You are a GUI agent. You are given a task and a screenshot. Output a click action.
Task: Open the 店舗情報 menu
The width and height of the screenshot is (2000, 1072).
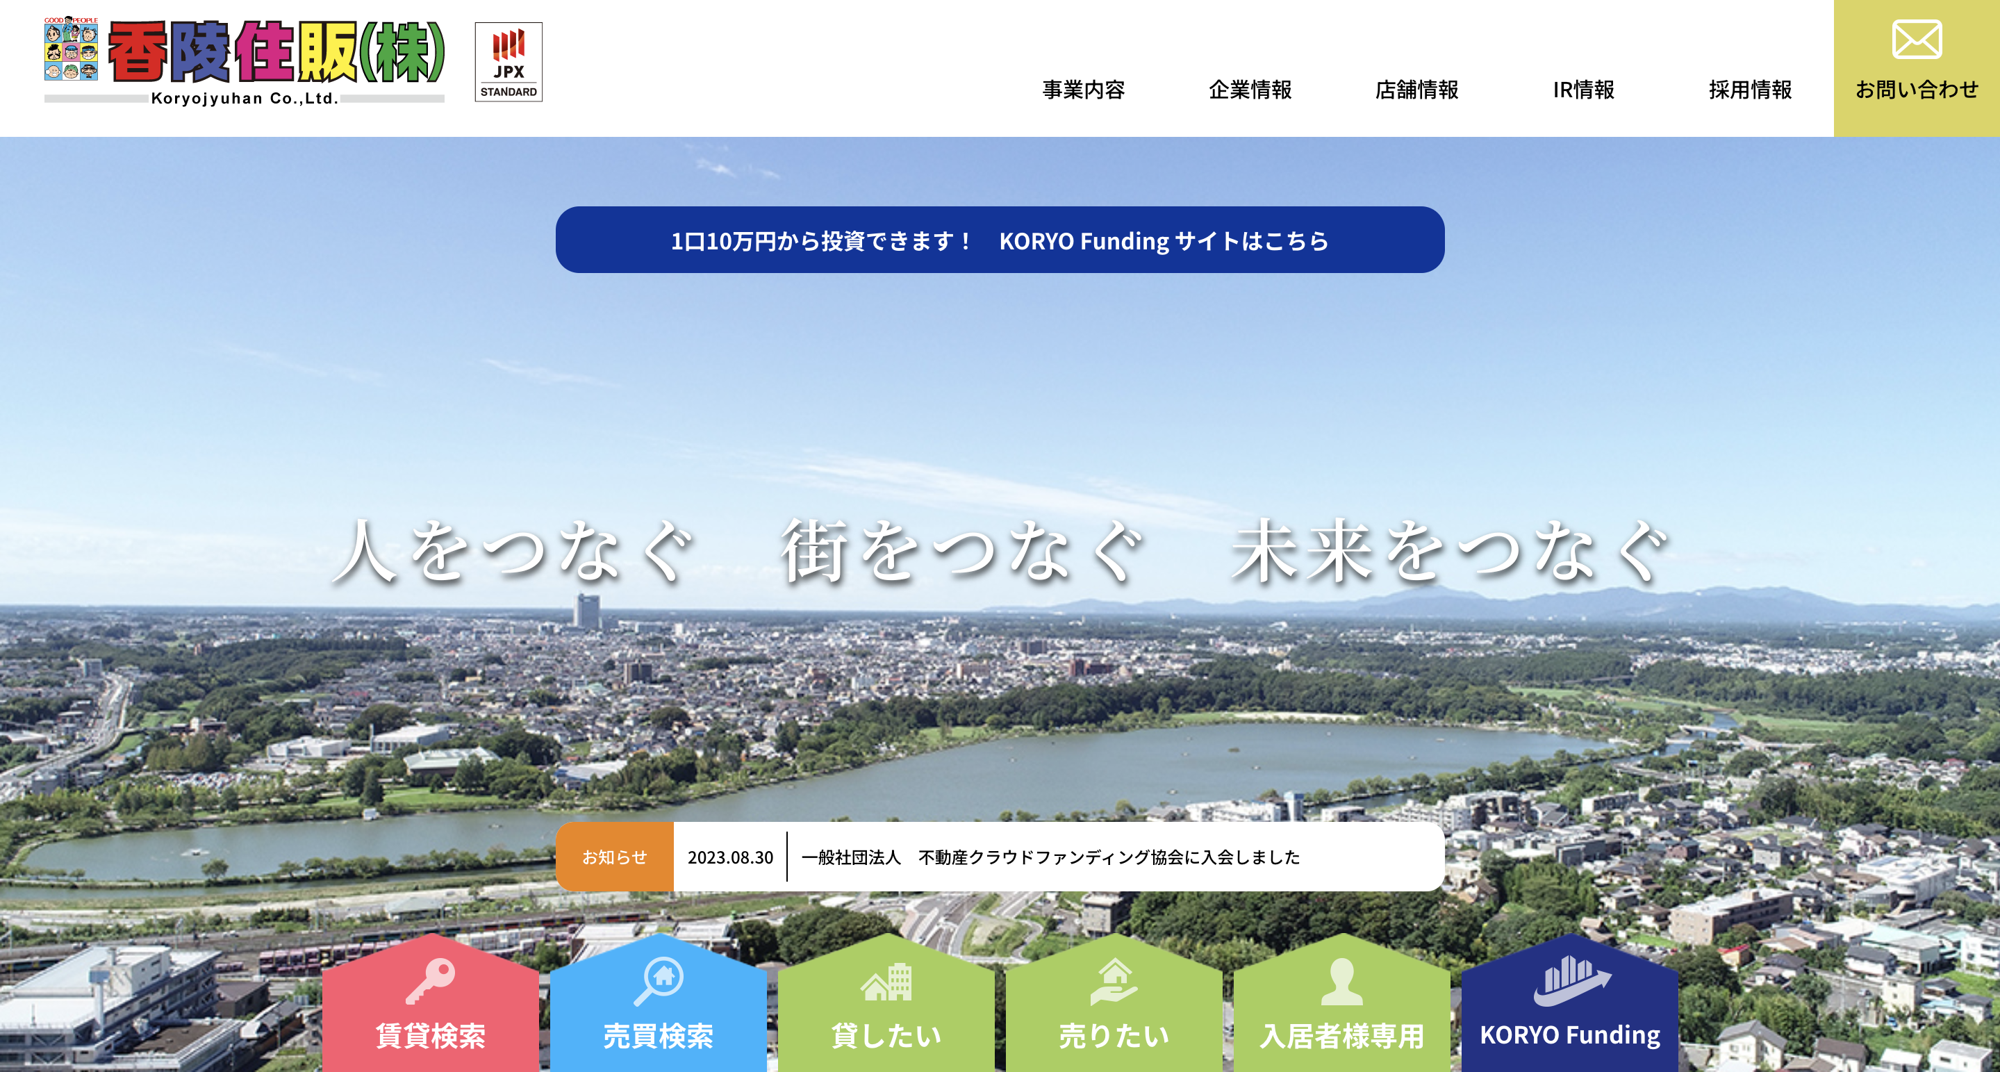point(1416,90)
